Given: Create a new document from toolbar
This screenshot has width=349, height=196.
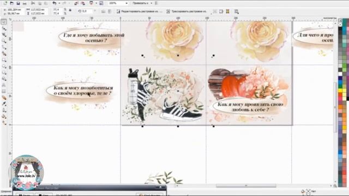Looking at the screenshot, I should 5,3.
